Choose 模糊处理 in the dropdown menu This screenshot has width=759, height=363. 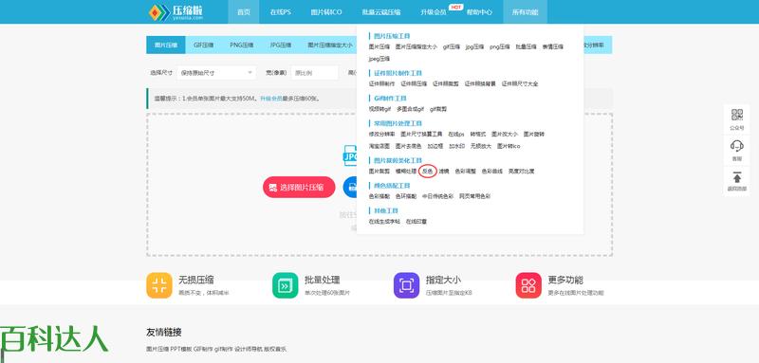point(406,172)
